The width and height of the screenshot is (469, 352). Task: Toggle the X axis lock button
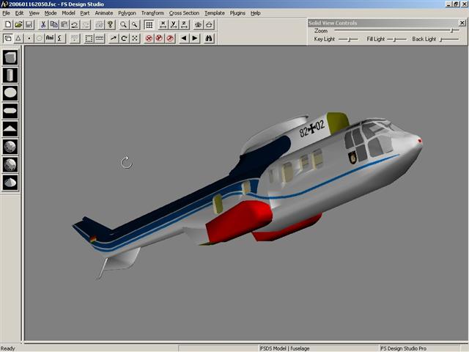[x=163, y=25]
